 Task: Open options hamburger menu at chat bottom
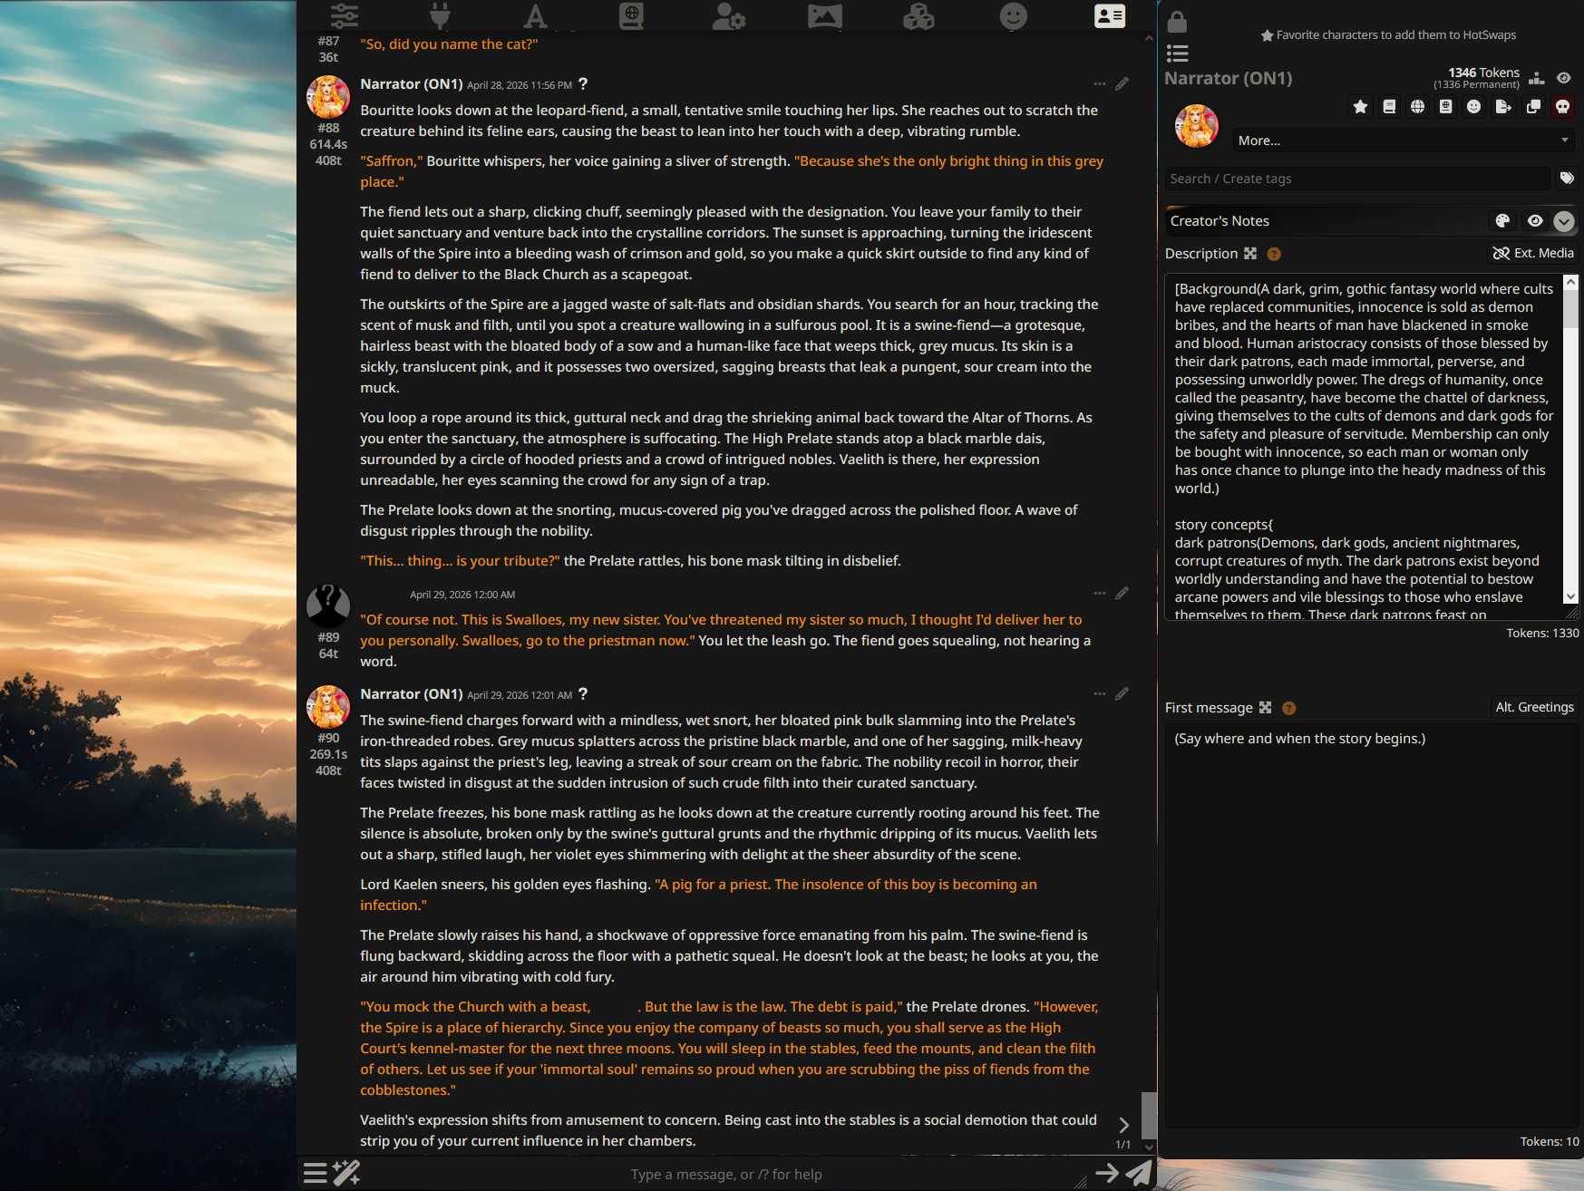315,1174
